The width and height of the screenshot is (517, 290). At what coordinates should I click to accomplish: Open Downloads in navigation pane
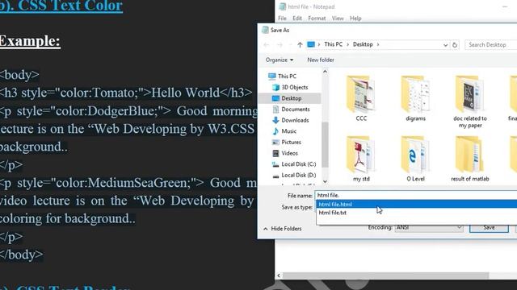click(x=295, y=120)
